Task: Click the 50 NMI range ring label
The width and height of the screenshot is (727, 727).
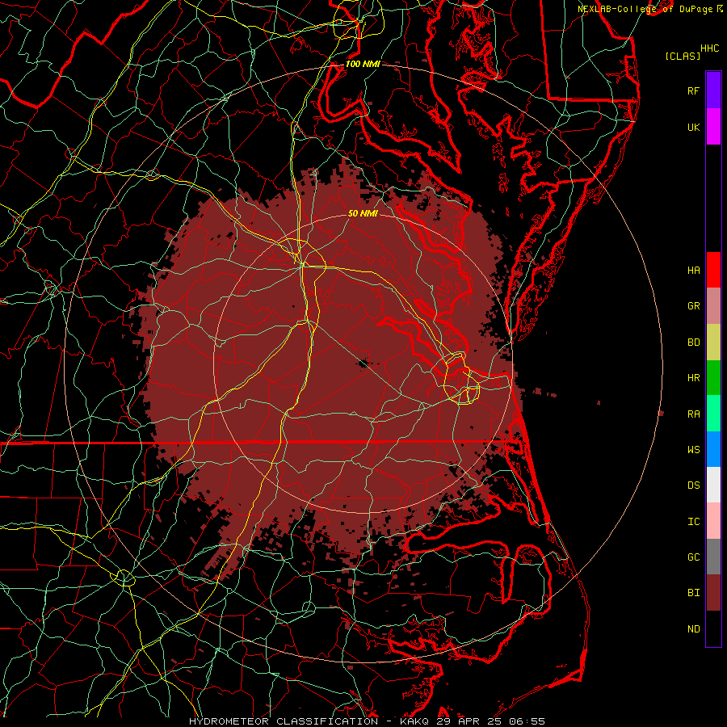Action: point(363,213)
